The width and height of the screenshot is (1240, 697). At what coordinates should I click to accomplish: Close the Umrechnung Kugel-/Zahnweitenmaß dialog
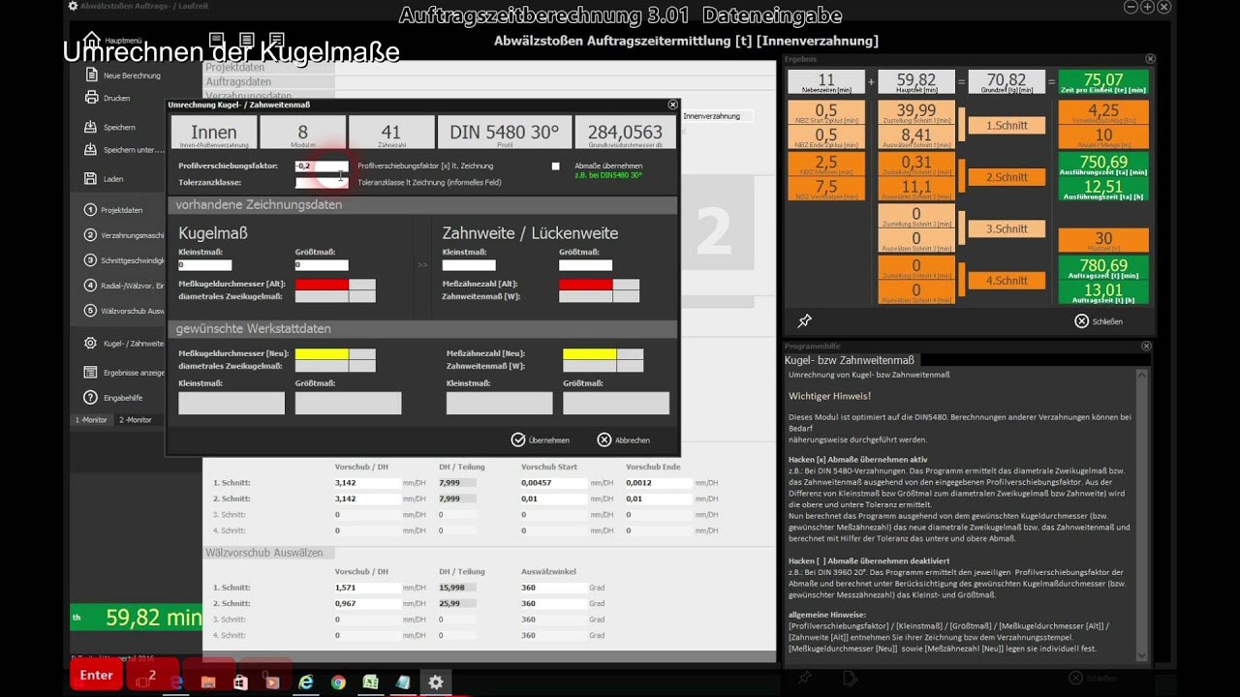672,105
